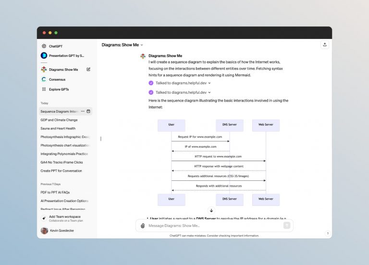Image resolution: width=369 pixels, height=265 pixels.
Task: Open the GDP and Climate Change chat
Action: (x=59, y=120)
